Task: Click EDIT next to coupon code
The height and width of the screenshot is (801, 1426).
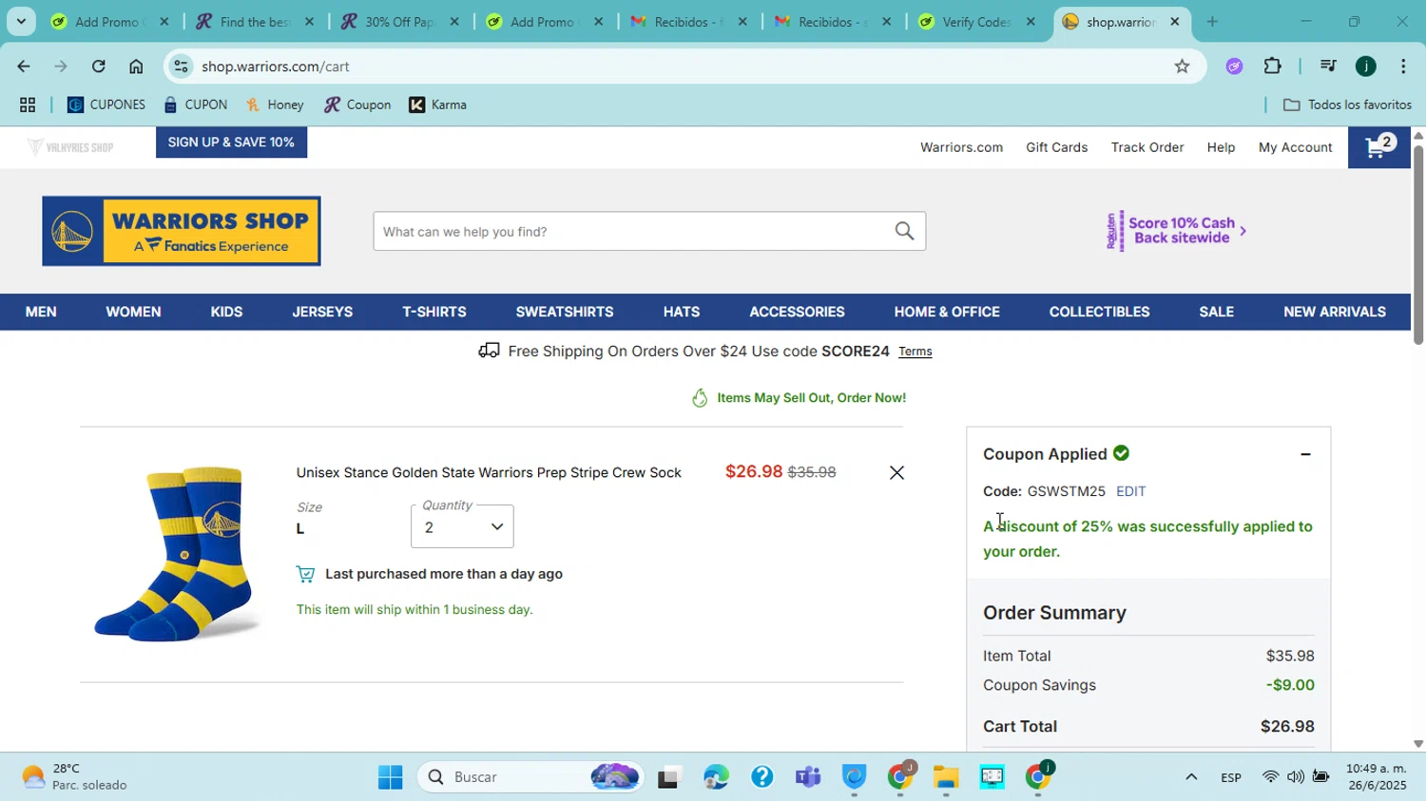Action: [1130, 491]
